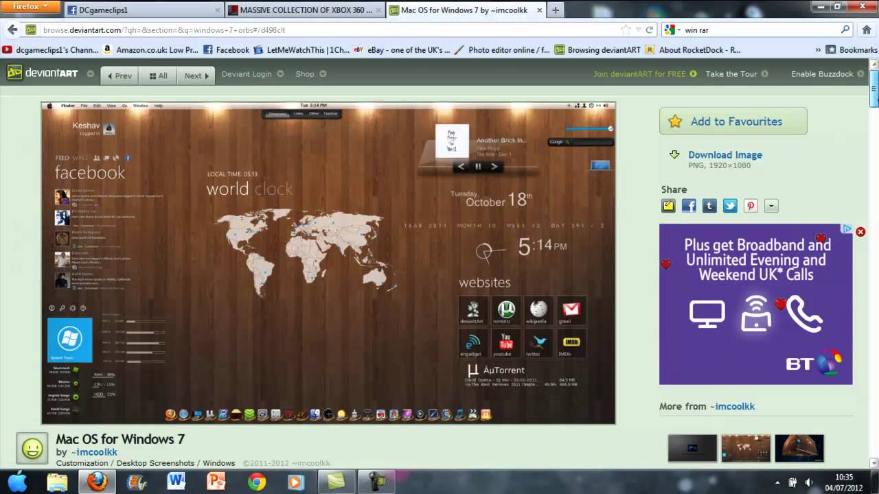The image size is (879, 494).
Task: Click Enable Buzzdock link
Action: tap(827, 74)
